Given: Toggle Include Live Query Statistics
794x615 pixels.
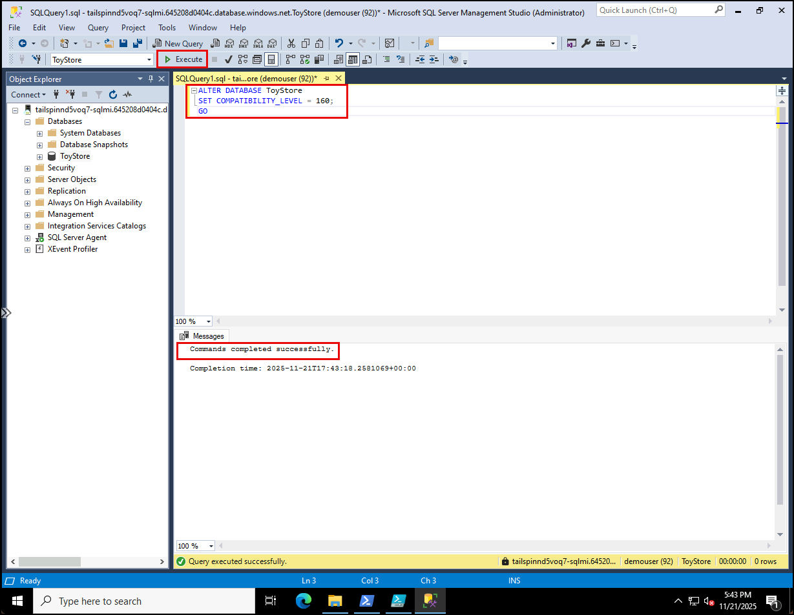Looking at the screenshot, I should (304, 59).
